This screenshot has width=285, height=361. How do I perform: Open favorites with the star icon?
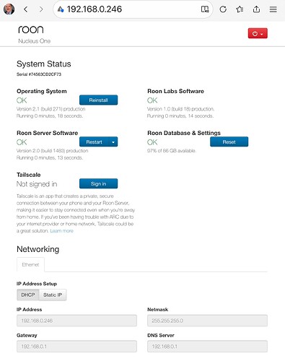coord(240,9)
